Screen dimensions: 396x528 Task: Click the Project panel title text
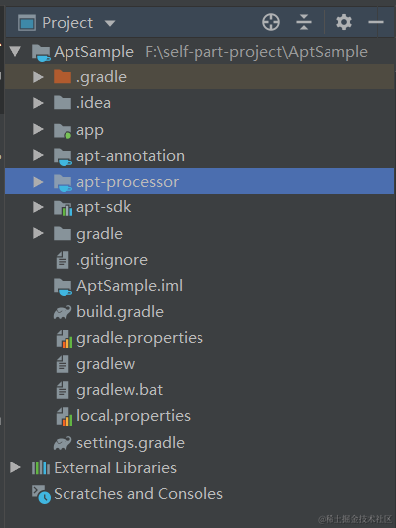67,23
